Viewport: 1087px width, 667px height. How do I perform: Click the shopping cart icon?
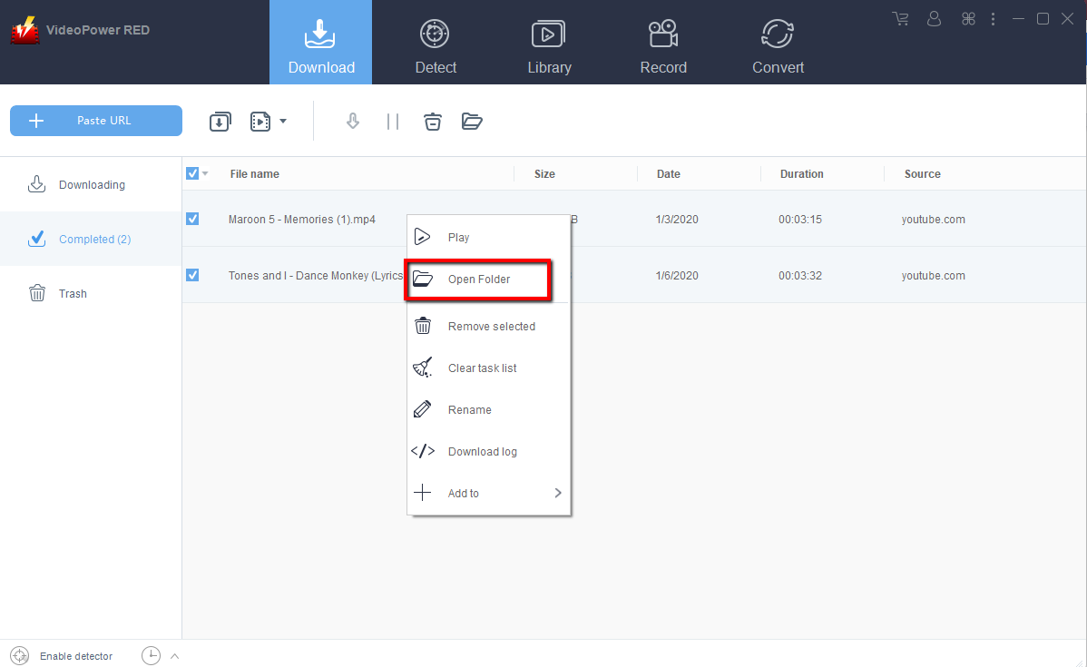click(900, 19)
